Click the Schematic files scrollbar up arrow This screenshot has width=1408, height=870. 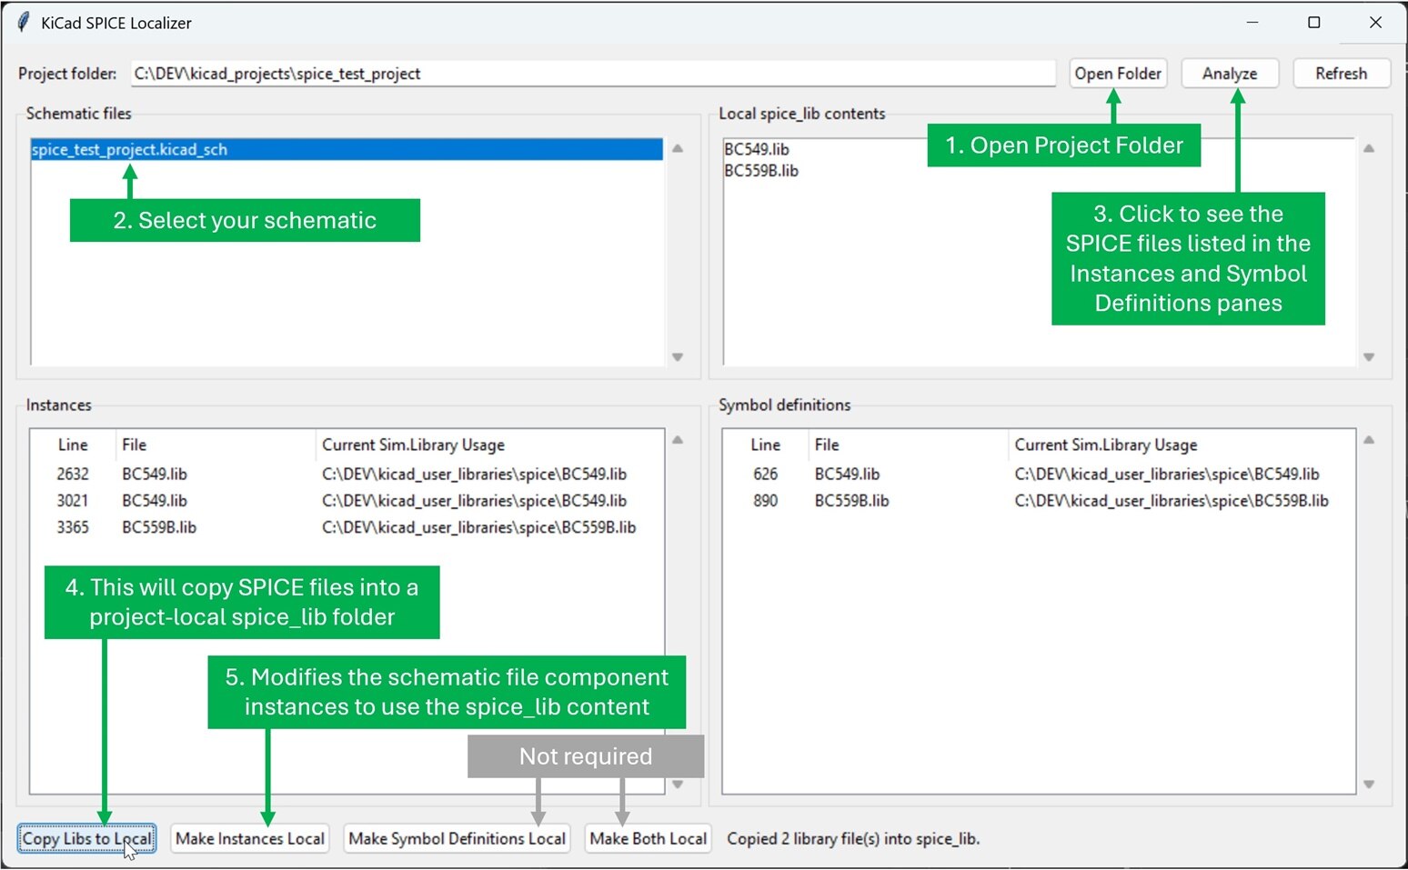click(678, 148)
